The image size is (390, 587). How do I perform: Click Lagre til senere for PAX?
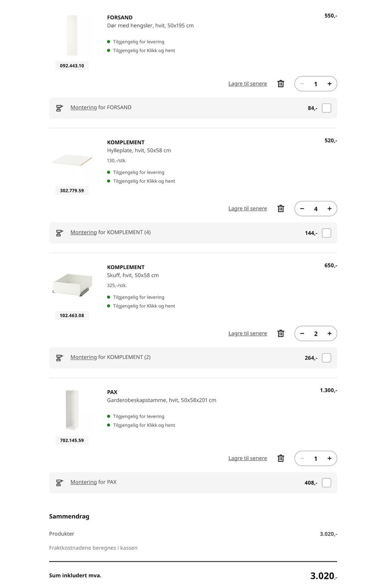click(x=247, y=458)
